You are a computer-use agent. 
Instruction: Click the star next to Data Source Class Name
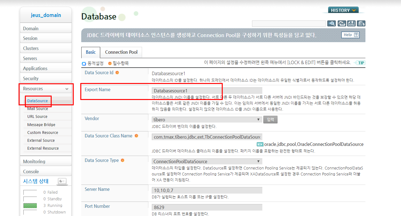136,136
